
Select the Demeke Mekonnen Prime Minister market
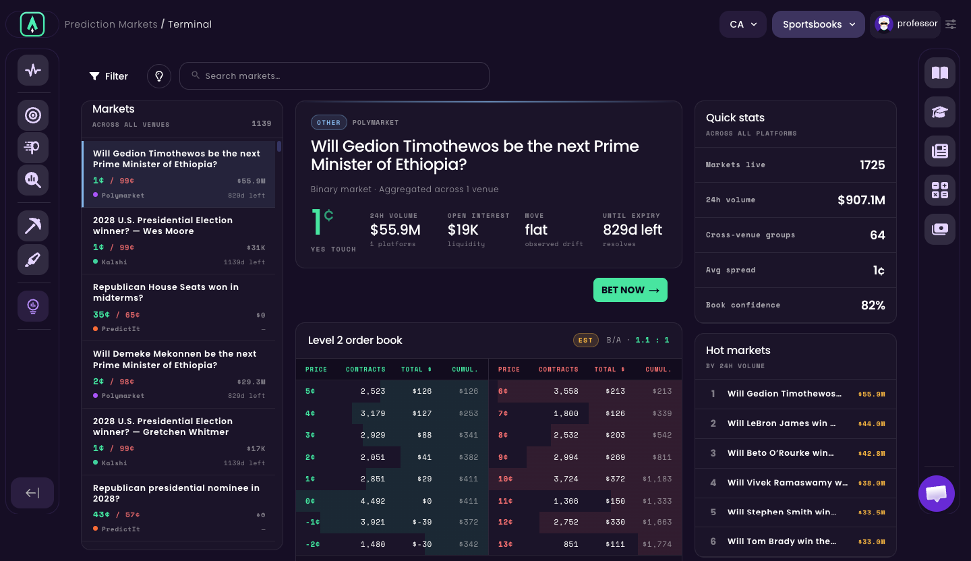[179, 374]
